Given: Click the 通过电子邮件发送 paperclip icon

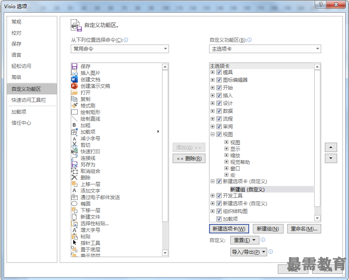Looking at the screenshot, I should click(74, 197).
